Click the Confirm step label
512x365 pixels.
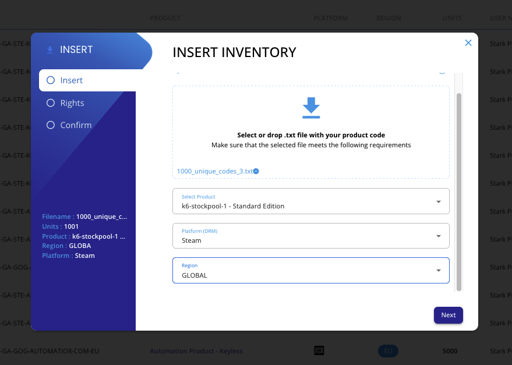[x=76, y=125]
